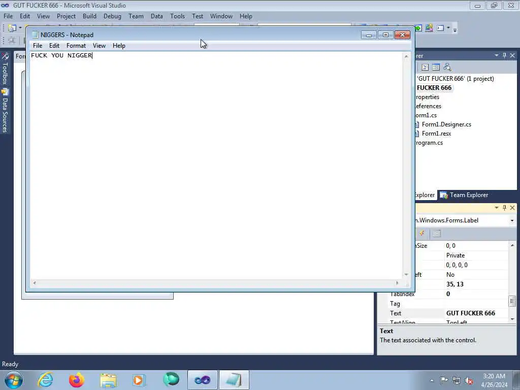Screen dimensions: 520x390
Task: Open the Team menu
Action: click(136, 16)
